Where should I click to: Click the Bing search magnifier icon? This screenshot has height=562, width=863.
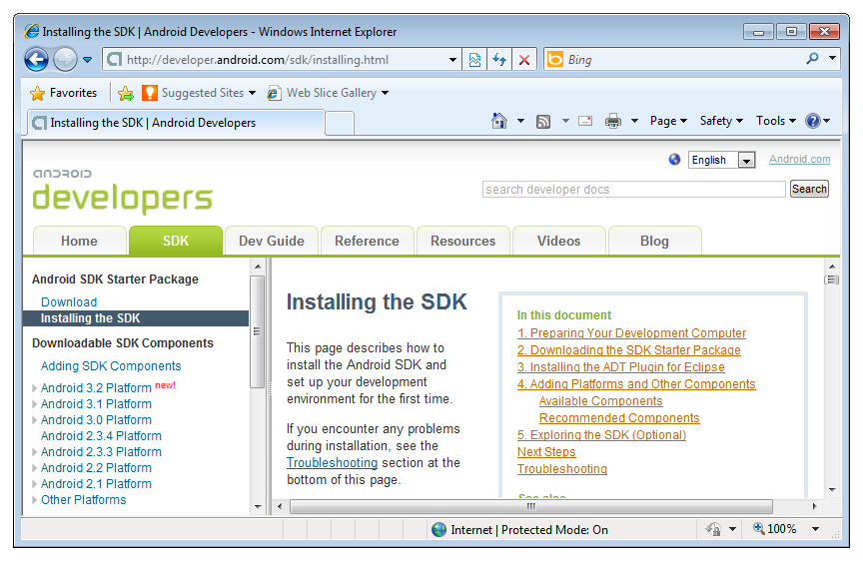812,59
